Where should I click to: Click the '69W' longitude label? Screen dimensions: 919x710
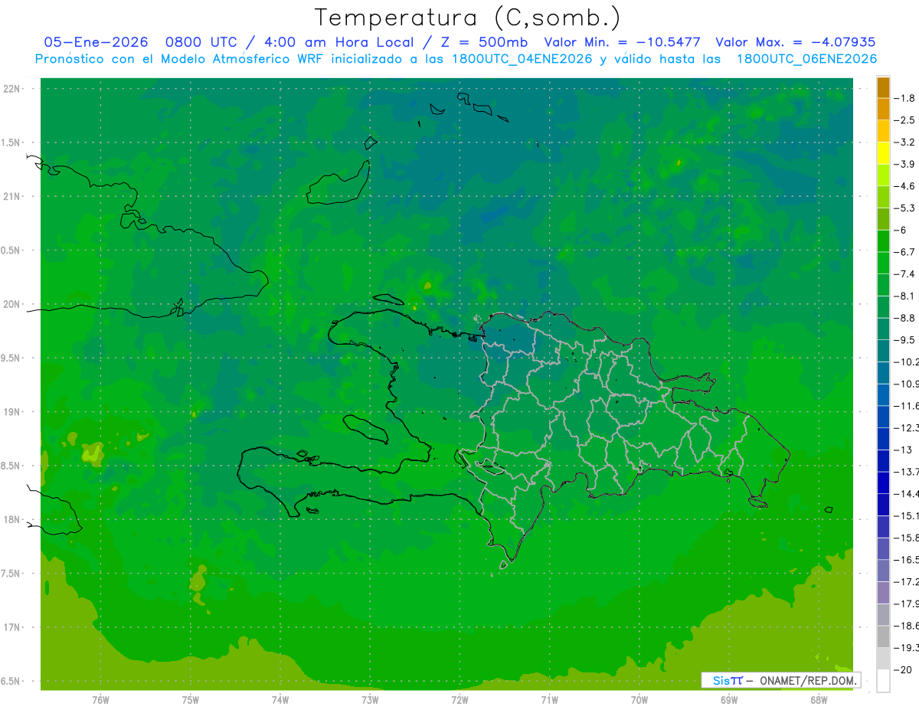coord(728,700)
